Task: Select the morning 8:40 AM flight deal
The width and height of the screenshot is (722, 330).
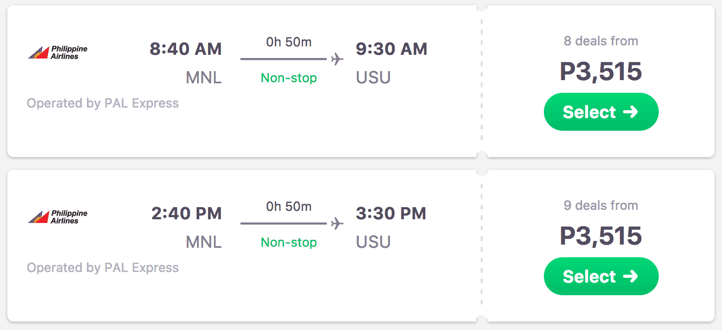Action: 601,111
